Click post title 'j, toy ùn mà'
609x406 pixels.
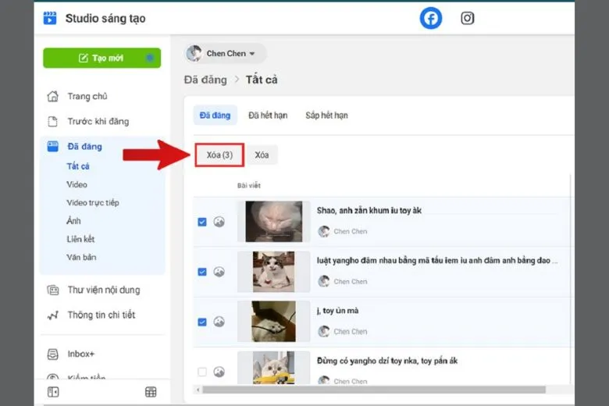(337, 311)
